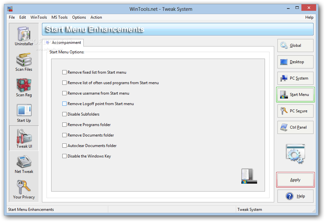
Task: Open the Ctrl Panel section
Action: tap(295, 127)
